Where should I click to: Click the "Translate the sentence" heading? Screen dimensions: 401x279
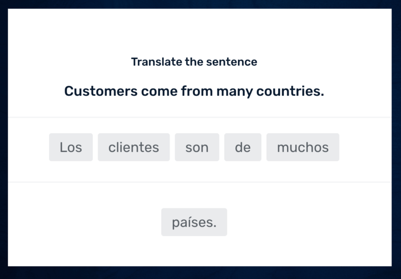click(194, 62)
